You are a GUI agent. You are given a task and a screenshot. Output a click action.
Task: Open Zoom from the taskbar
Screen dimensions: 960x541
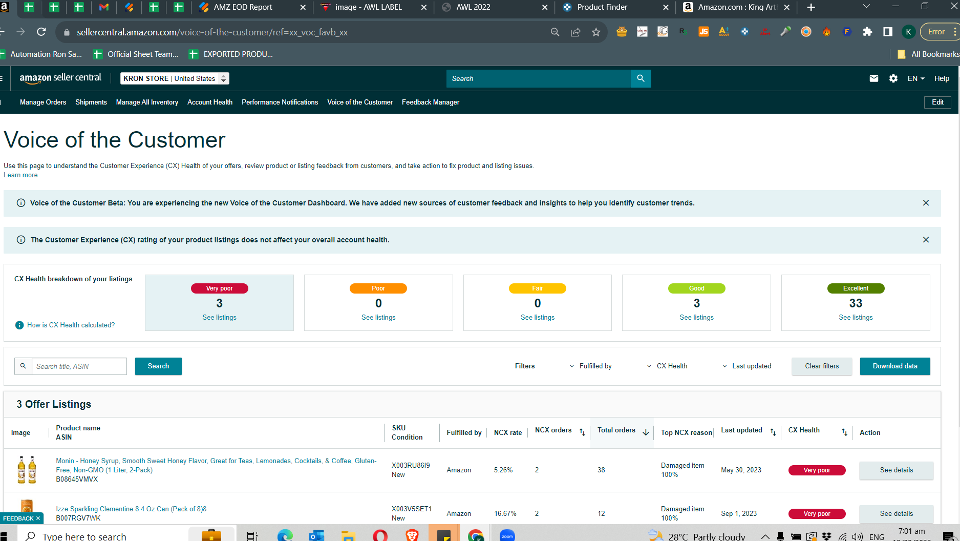507,535
